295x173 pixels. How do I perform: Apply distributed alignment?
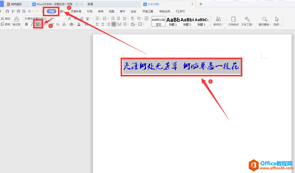click(119, 24)
